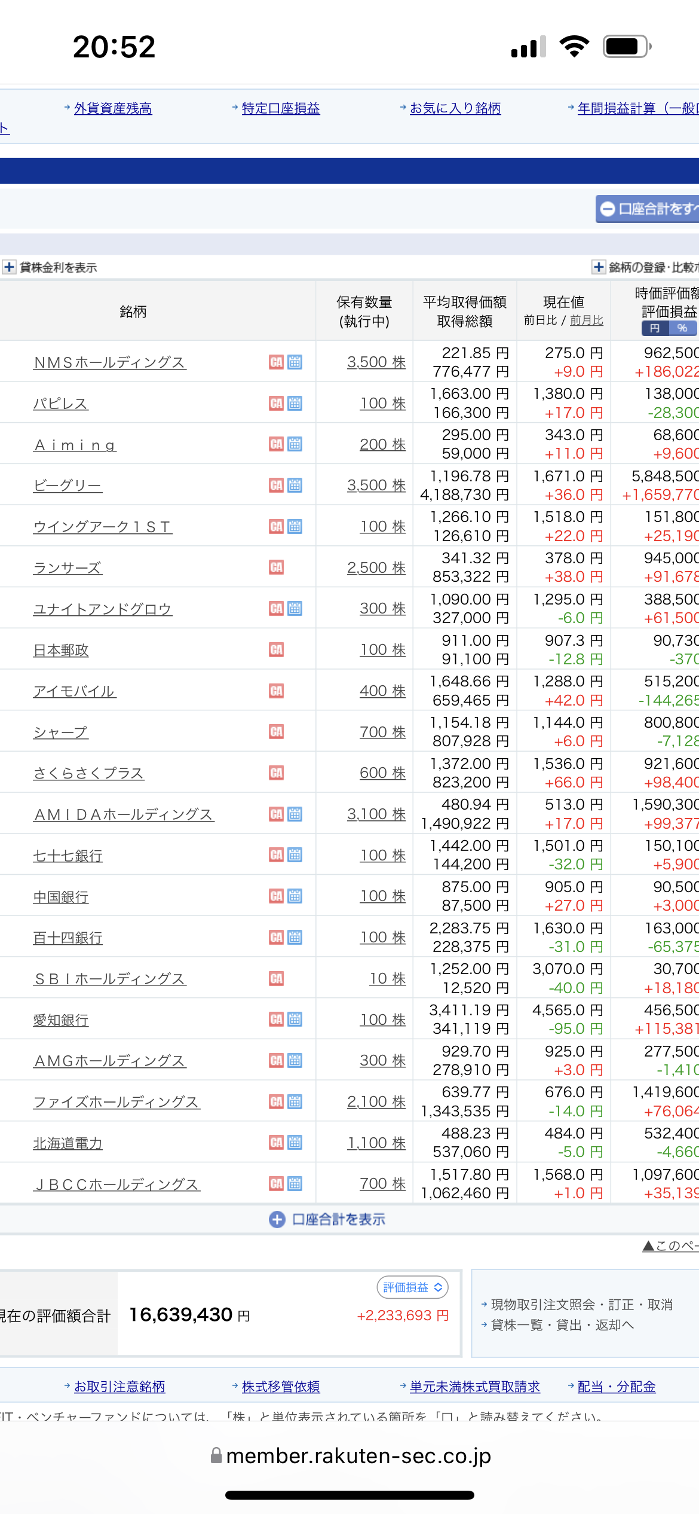Open the calendar icon for 愛知銀行
699x1514 pixels.
(x=295, y=1019)
